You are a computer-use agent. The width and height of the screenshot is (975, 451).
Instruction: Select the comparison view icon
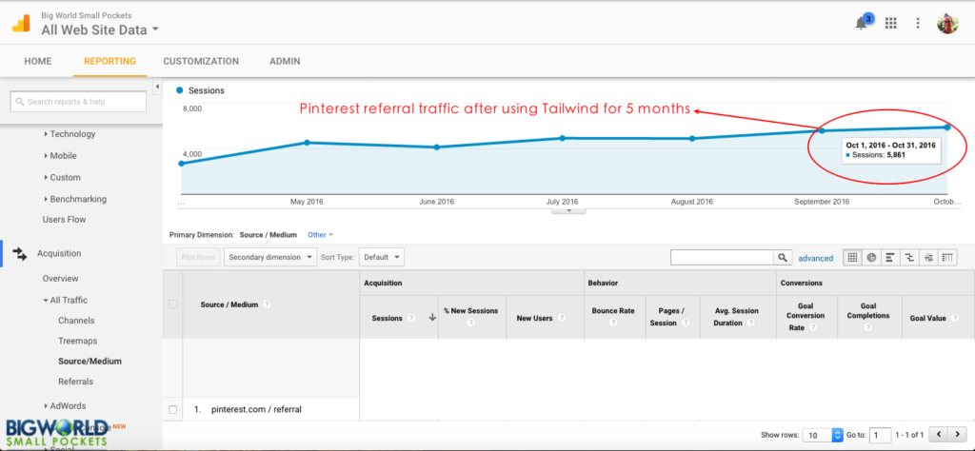908,257
